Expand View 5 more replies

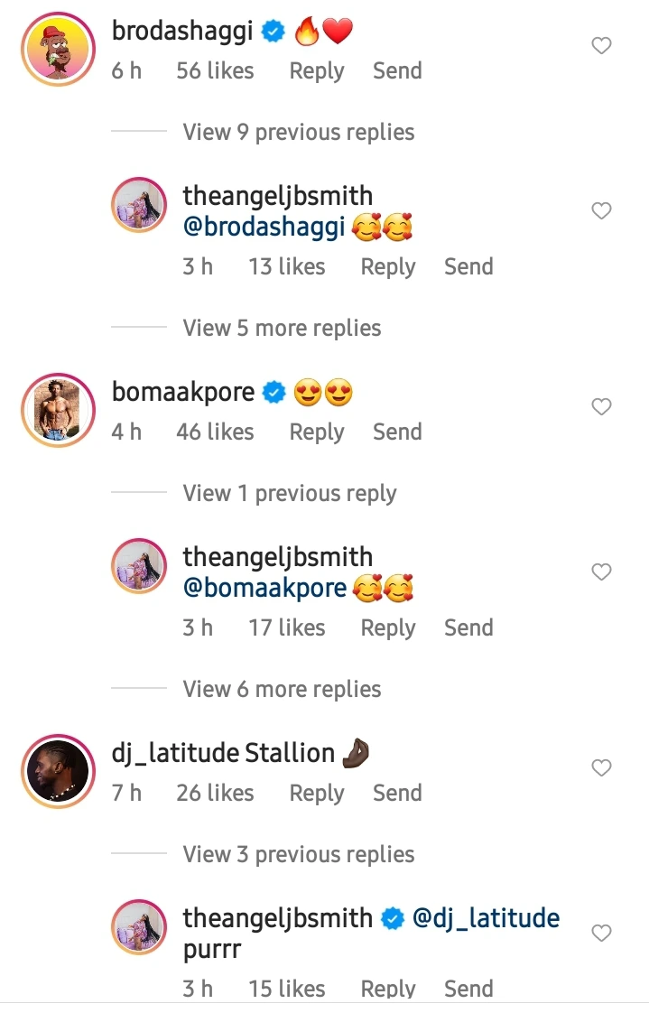(x=282, y=328)
